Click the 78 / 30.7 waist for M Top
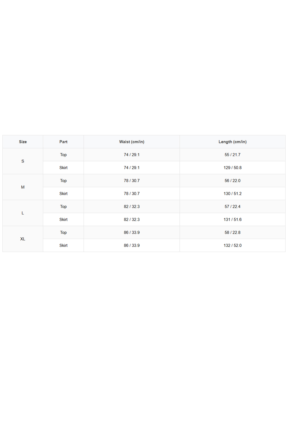The height and width of the screenshot is (432, 288). tap(132, 181)
